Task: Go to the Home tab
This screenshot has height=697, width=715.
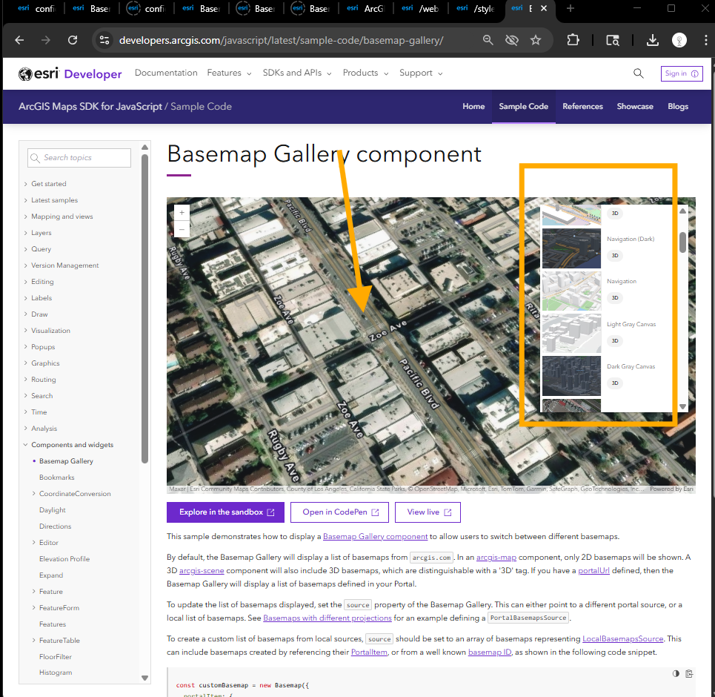Action: click(473, 106)
